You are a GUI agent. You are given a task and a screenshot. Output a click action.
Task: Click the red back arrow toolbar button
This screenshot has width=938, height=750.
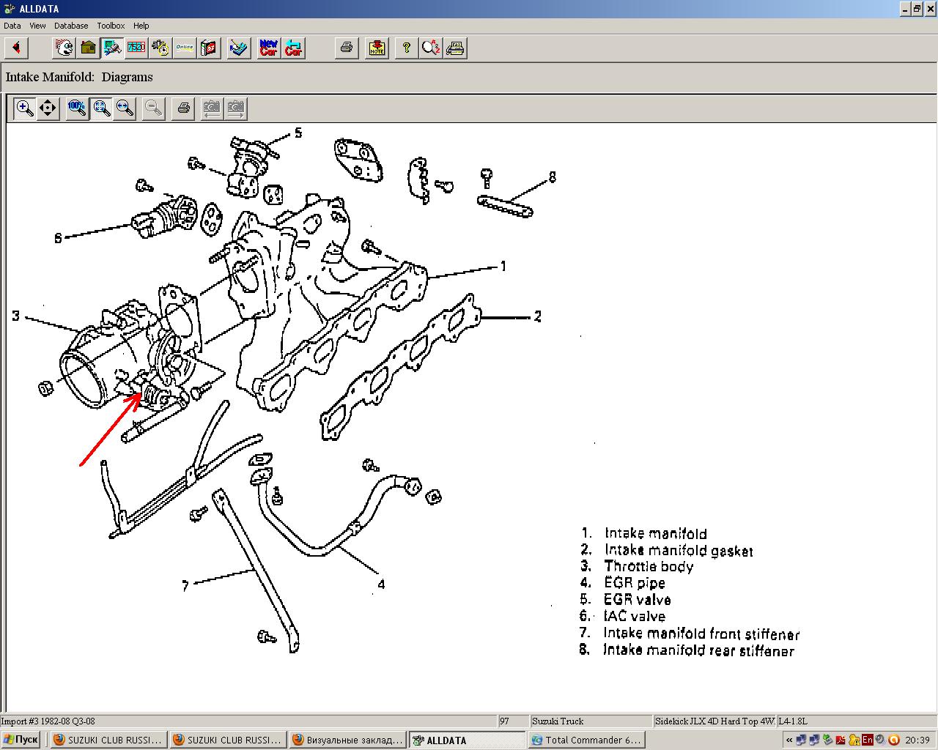[16, 48]
